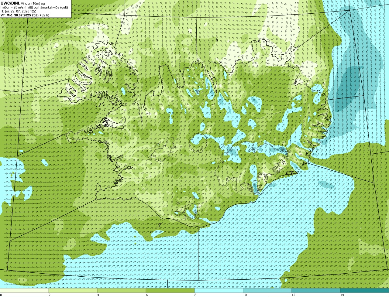
Task: Pick the light green 4–6 legend swatch
Action: tap(122, 290)
